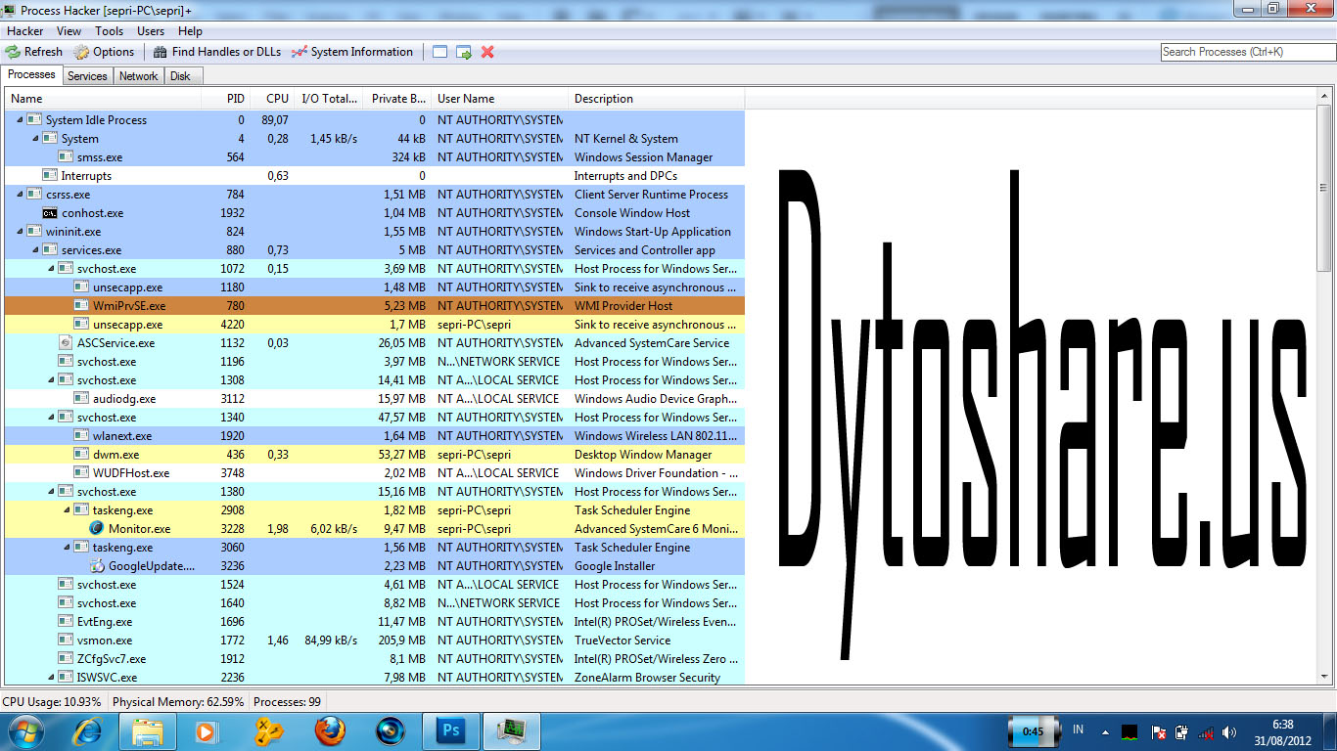Viewport: 1337px width, 751px height.
Task: Open Windows Explorer from the taskbar
Action: click(148, 731)
